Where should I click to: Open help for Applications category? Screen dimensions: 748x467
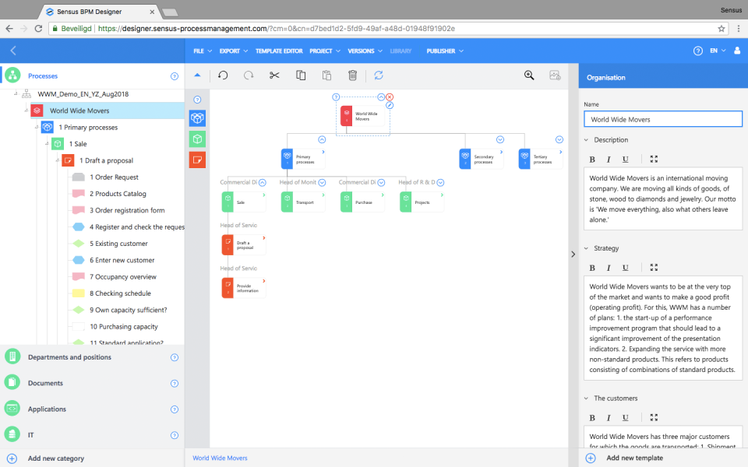pyautogui.click(x=175, y=409)
